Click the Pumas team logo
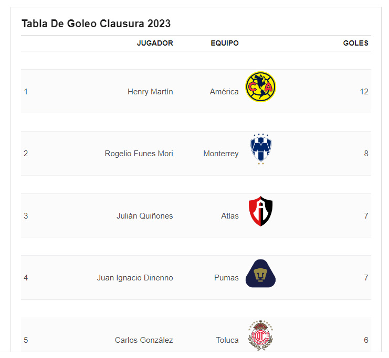 (260, 273)
